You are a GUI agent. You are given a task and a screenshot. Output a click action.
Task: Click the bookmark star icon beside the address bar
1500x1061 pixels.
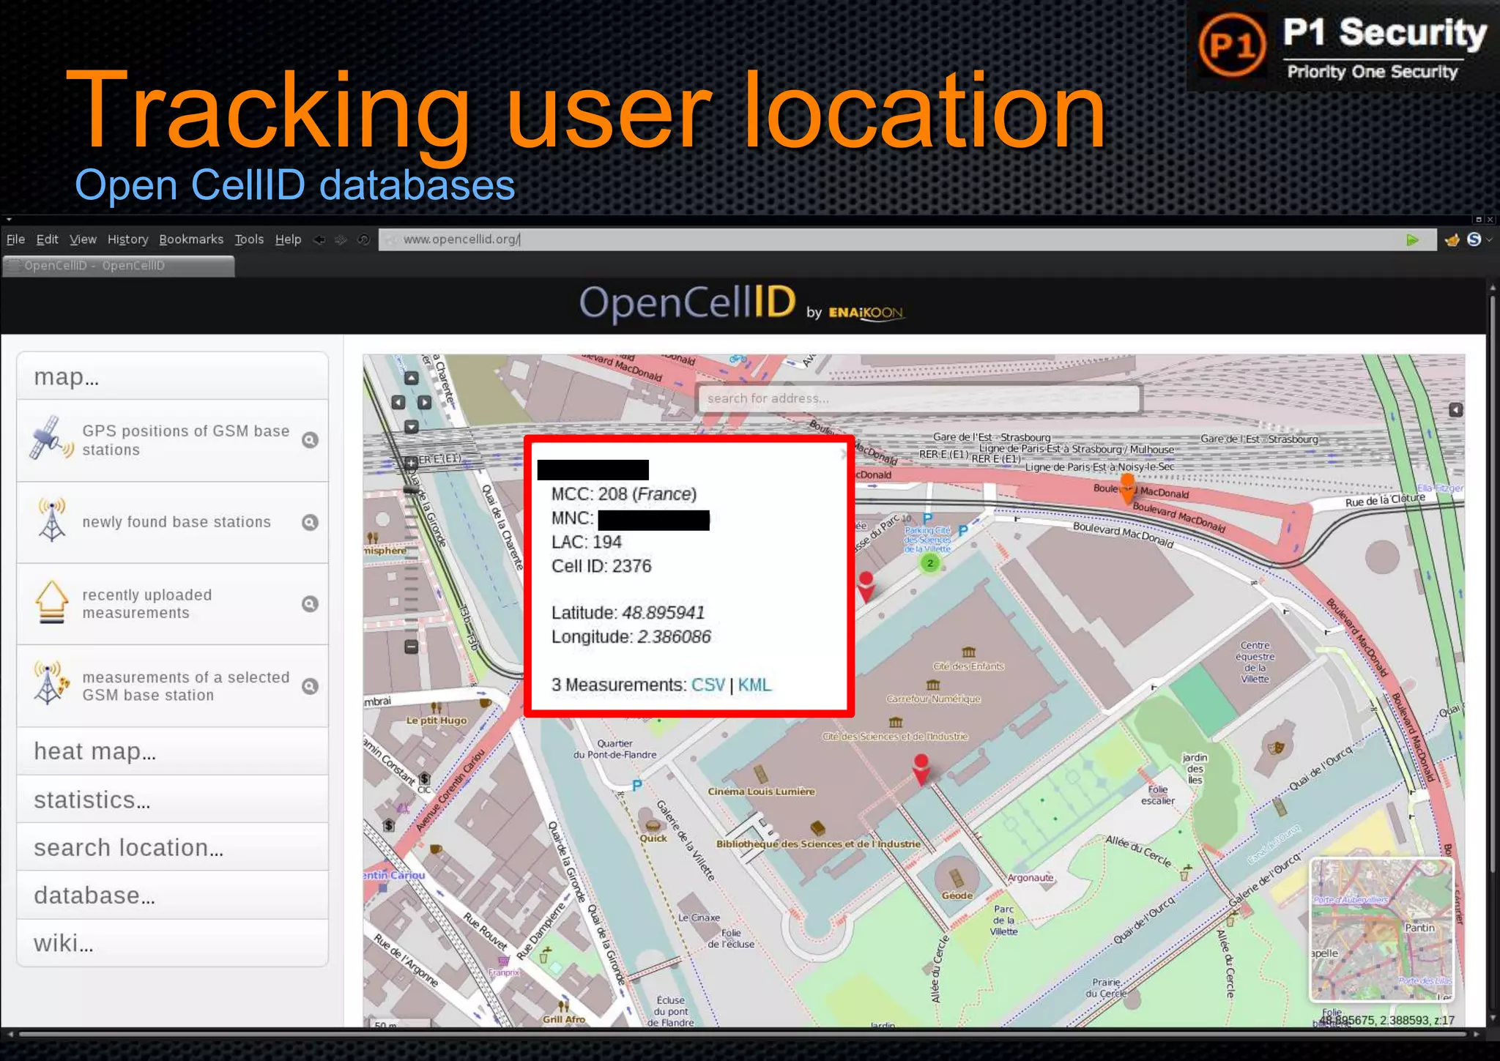point(1452,239)
